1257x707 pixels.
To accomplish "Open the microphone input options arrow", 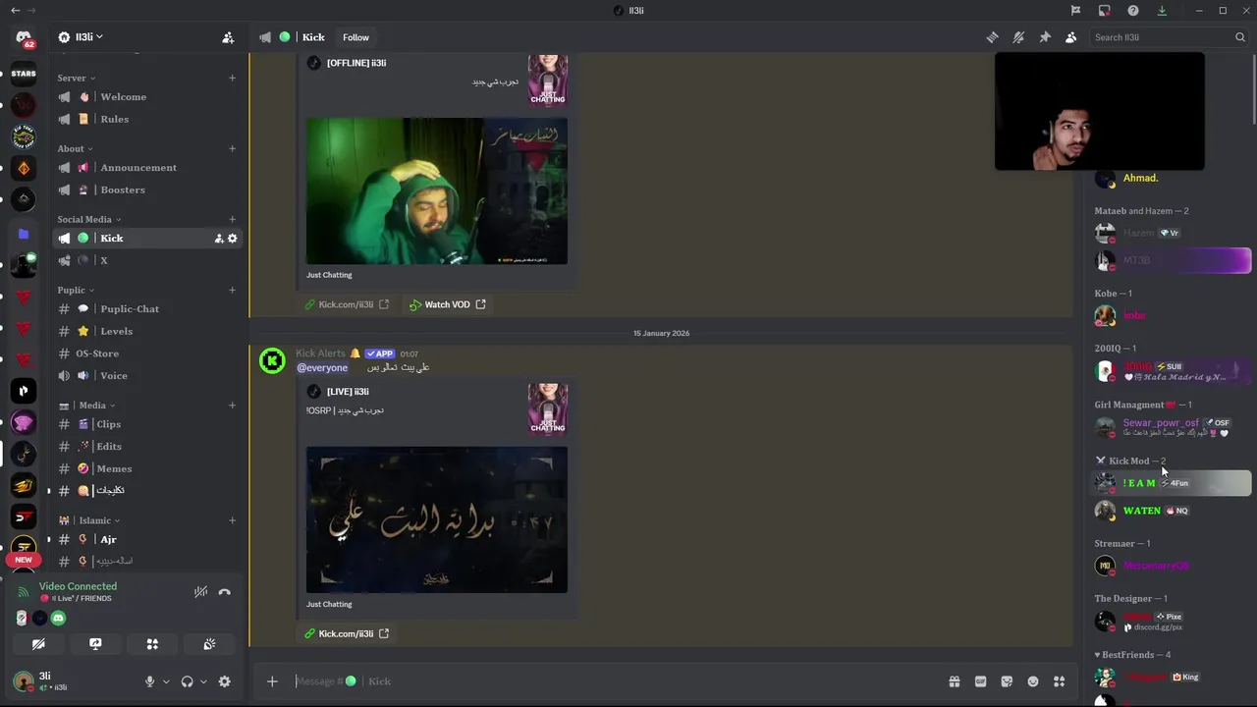I will coord(165,681).
